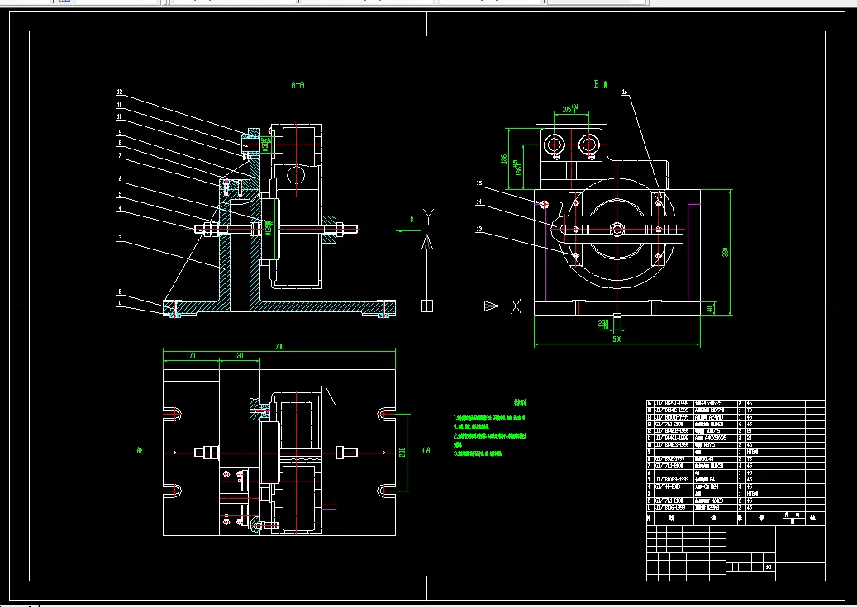Select balloon number 4 in section view
The width and height of the screenshot is (857, 607).
click(x=120, y=208)
